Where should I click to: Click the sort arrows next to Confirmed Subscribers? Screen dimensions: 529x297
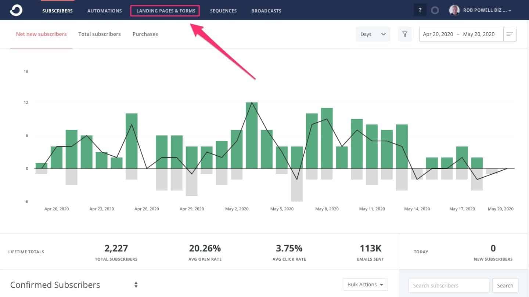coord(136,285)
